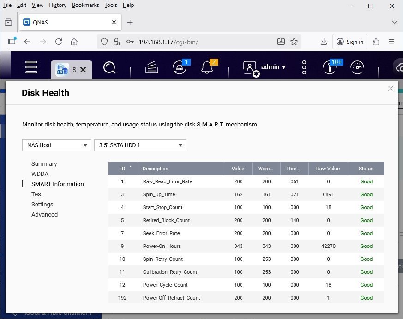Open the dashboard gauge icon
403x319 pixels.
[x=357, y=67]
